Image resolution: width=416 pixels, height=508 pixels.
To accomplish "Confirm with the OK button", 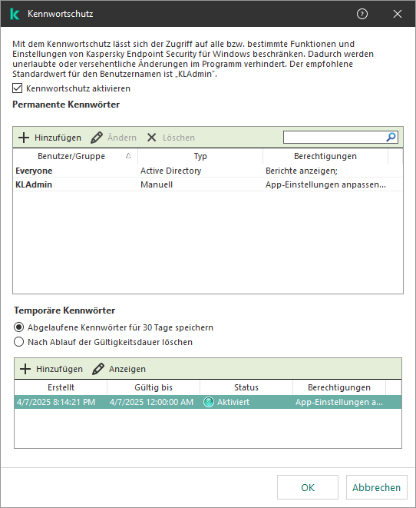I will coord(308,487).
